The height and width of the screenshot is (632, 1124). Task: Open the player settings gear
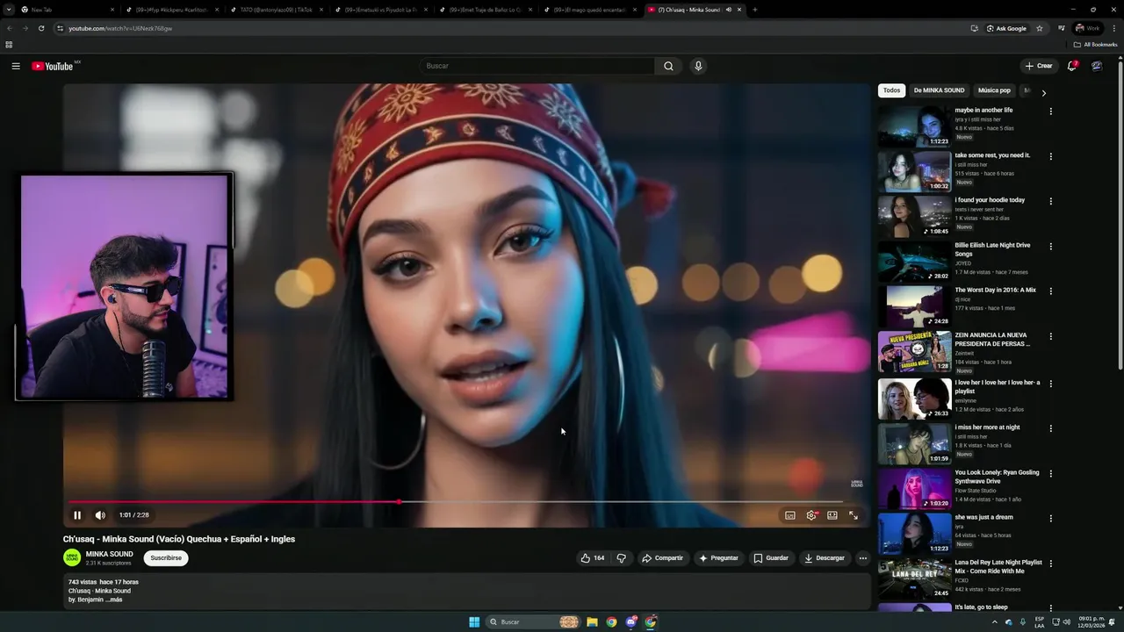click(811, 515)
